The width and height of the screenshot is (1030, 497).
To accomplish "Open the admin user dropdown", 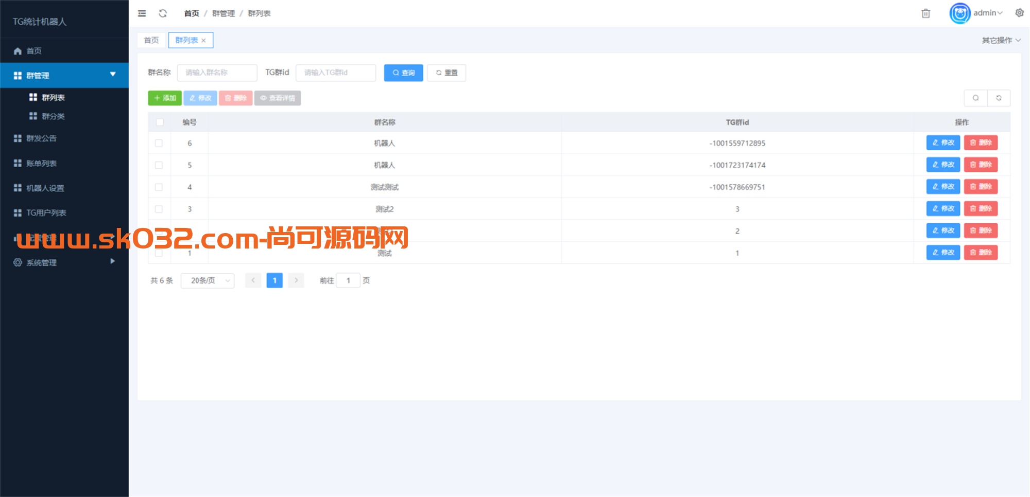I will coord(988,13).
